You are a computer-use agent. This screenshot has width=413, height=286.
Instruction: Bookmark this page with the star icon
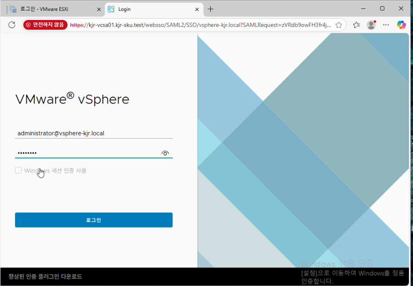coord(339,25)
